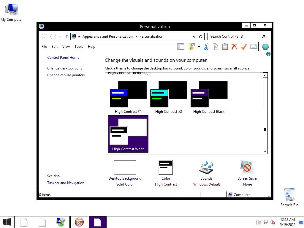Click the blue Help question mark icon
The height and width of the screenshot is (228, 304).
coord(268,54)
